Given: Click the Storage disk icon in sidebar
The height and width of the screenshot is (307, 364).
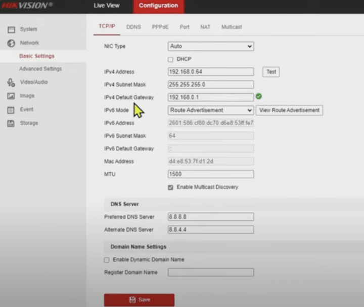Looking at the screenshot, I should point(11,123).
